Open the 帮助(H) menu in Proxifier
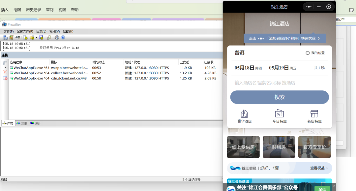Viewport: 356px width, 191px height. click(x=68, y=31)
